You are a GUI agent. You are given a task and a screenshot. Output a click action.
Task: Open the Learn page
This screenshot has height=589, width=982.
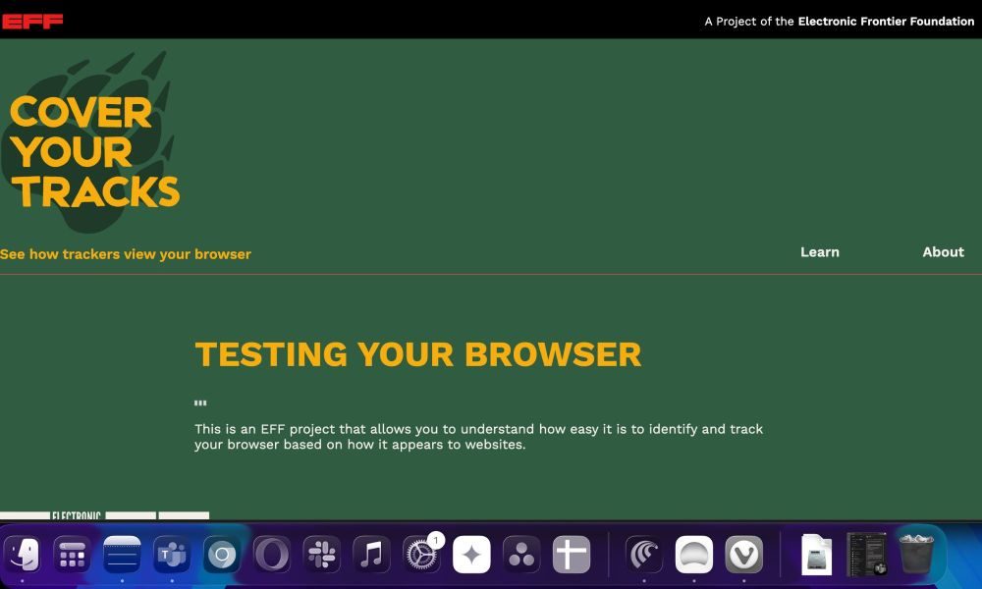(x=819, y=252)
